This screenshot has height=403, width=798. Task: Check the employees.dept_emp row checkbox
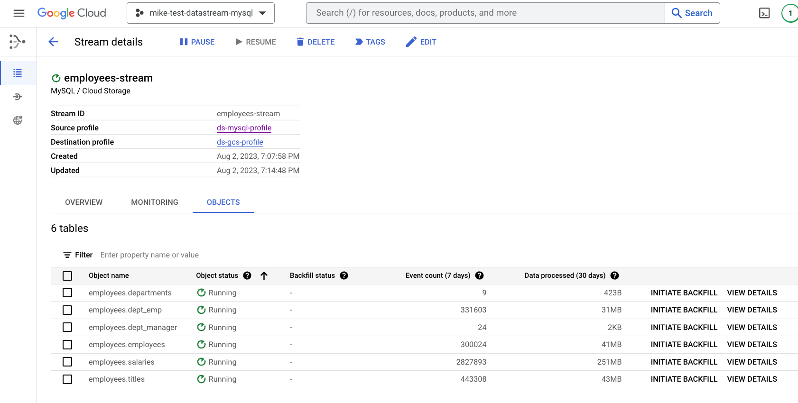(x=67, y=310)
